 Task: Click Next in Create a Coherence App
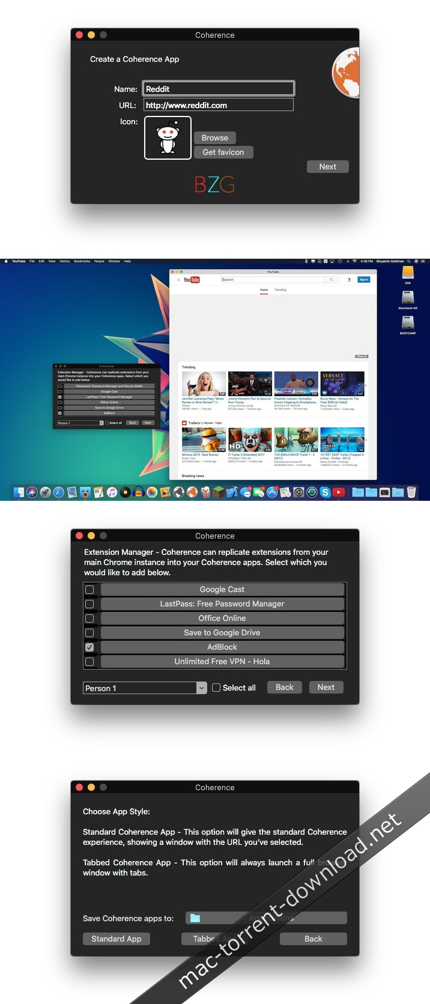328,166
